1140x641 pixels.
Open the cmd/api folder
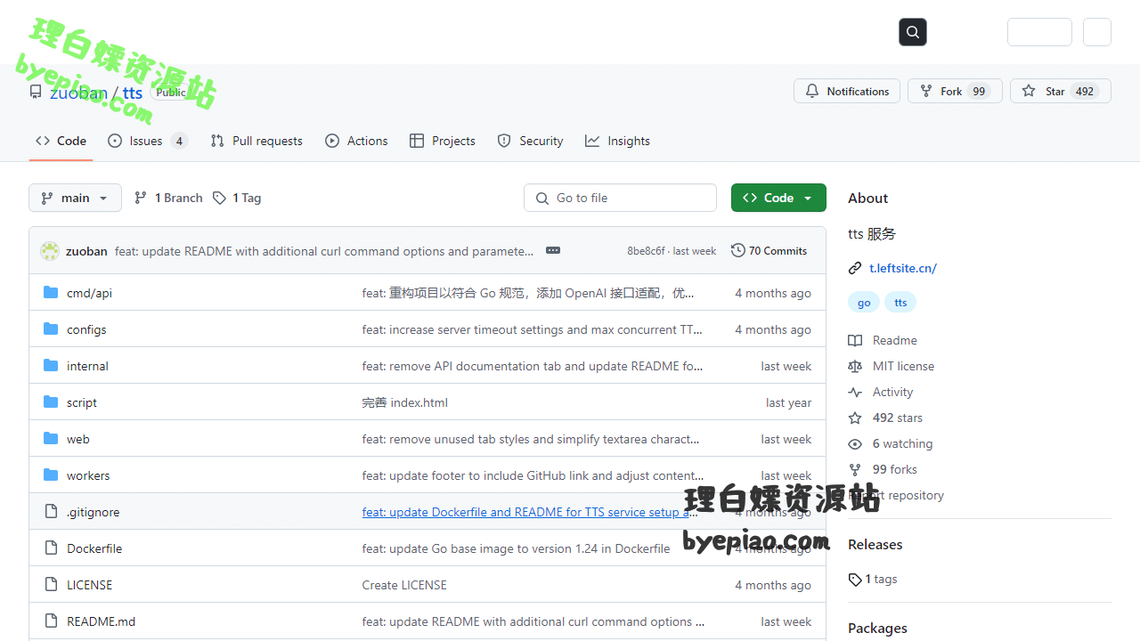pos(89,293)
